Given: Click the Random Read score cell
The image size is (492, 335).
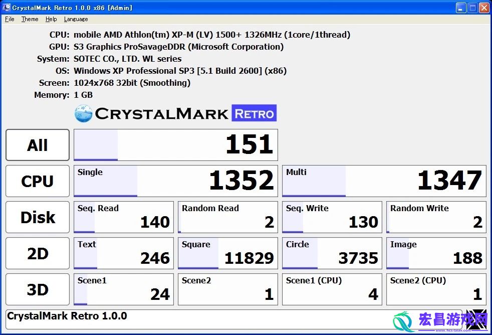Looking at the screenshot, I should pyautogui.click(x=228, y=217).
